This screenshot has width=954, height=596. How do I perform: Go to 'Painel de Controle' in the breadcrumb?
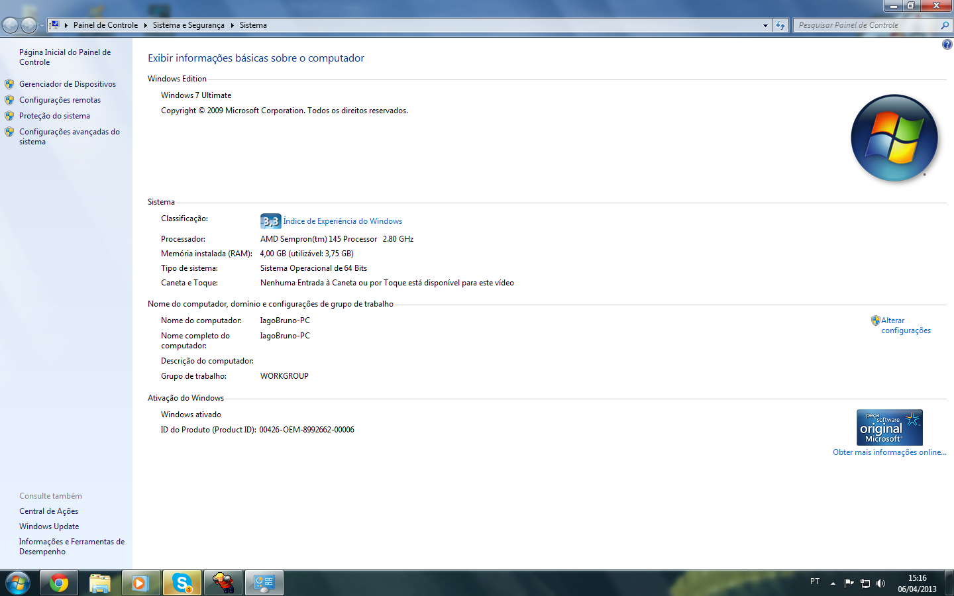click(x=105, y=25)
